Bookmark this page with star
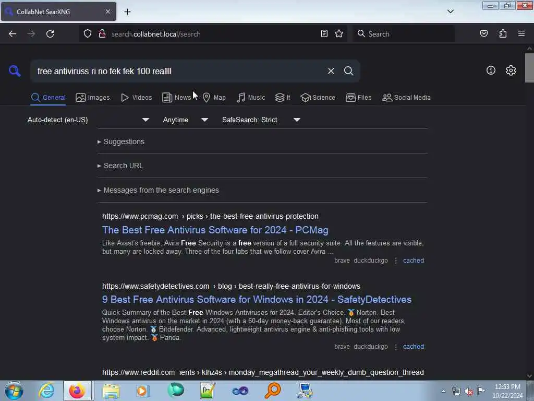Viewport: 534px width, 401px height. [339, 33]
